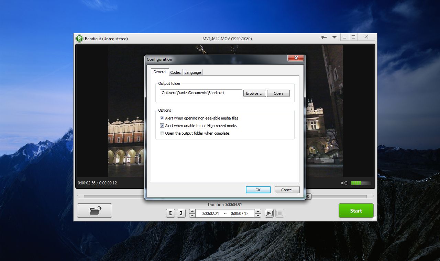This screenshot has height=261, width=440.
Task: Click the 0:00:02.56 / 0:00:09.12 time readout
Action: [x=97, y=183]
